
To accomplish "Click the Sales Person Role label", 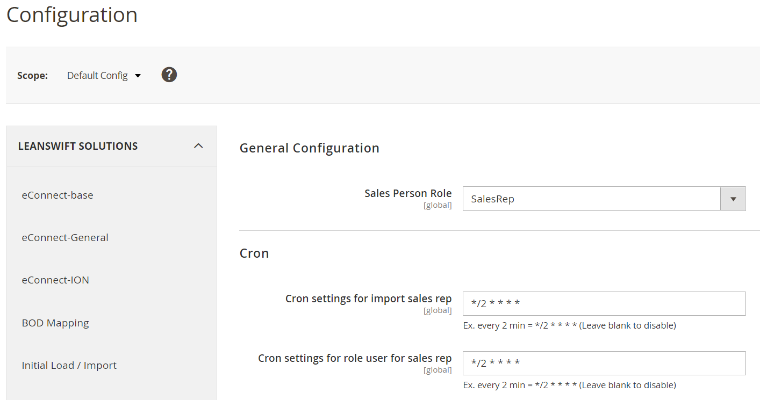I will [407, 193].
